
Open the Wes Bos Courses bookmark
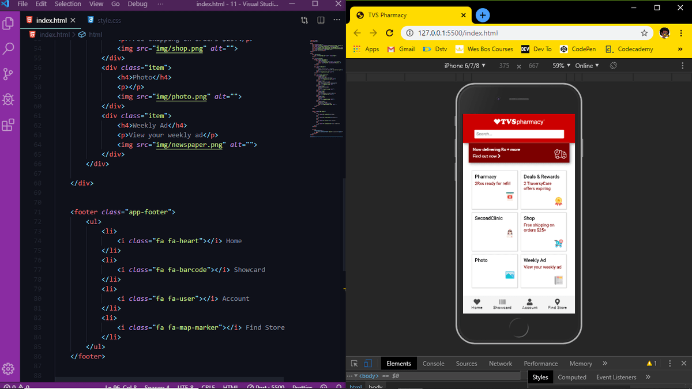(x=484, y=49)
